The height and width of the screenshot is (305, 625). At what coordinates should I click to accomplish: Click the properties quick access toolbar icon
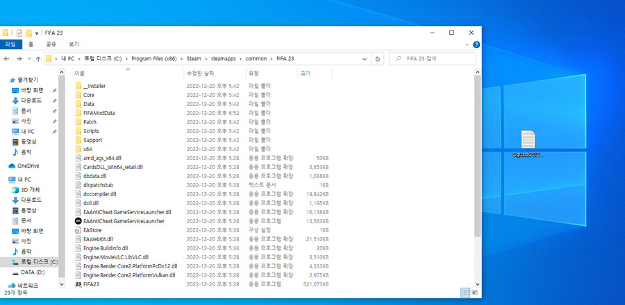pyautogui.click(x=19, y=33)
